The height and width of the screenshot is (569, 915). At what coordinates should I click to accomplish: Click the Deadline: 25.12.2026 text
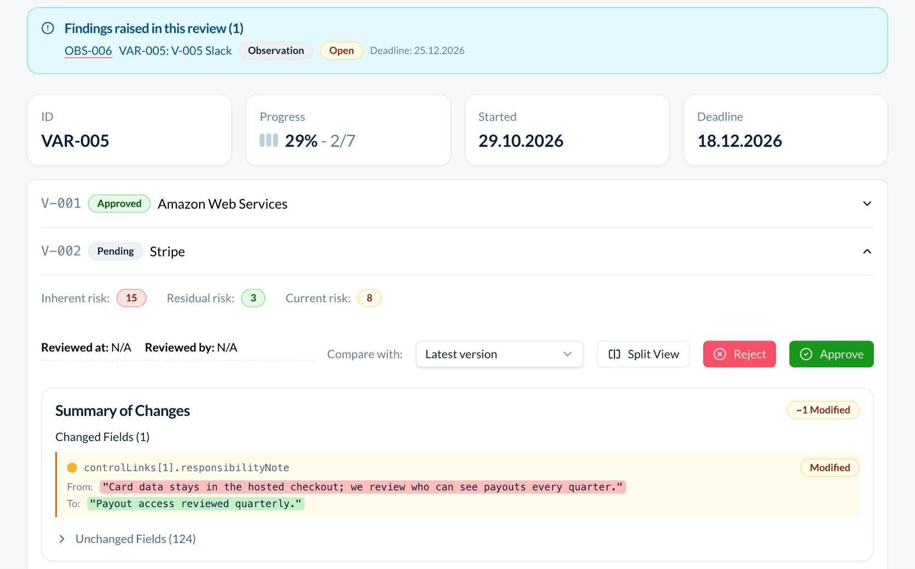(417, 50)
